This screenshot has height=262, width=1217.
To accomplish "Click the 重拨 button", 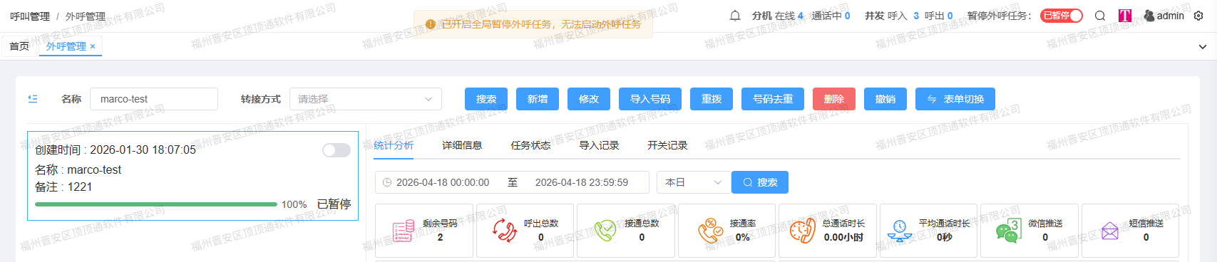I will tap(712, 99).
